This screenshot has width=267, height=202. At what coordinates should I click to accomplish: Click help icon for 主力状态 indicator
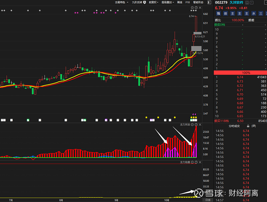pos(196,124)
